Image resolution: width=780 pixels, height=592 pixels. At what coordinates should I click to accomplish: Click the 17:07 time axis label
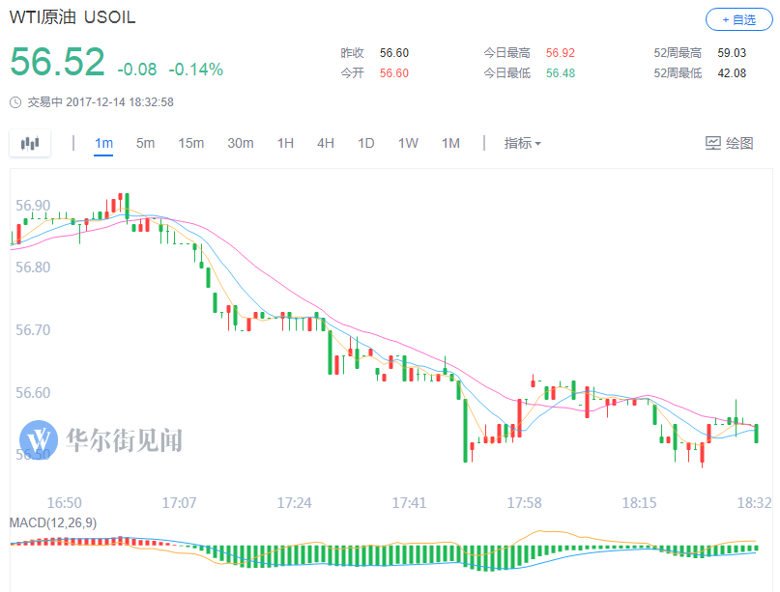click(179, 503)
